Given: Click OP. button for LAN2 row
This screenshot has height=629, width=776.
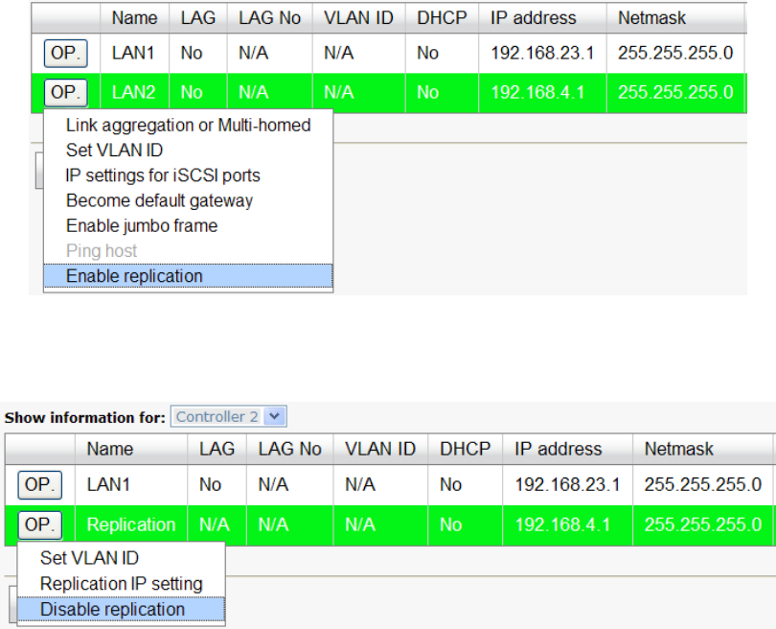Looking at the screenshot, I should click(65, 92).
